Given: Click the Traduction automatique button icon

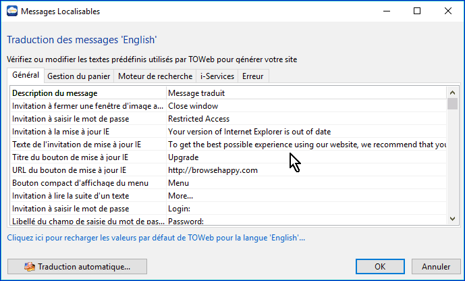Looking at the screenshot, I should [x=29, y=266].
